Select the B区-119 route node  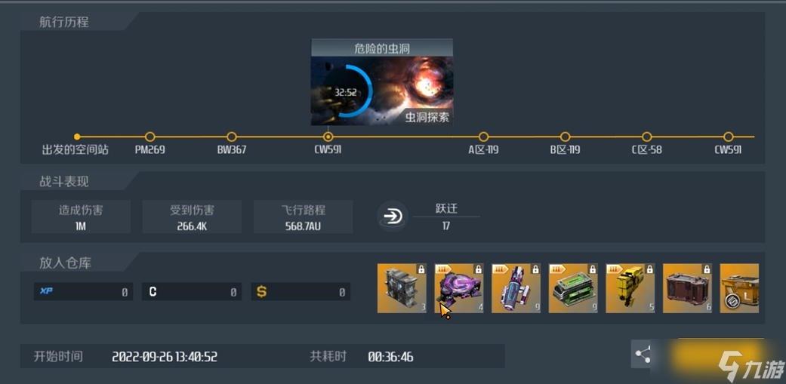point(565,137)
